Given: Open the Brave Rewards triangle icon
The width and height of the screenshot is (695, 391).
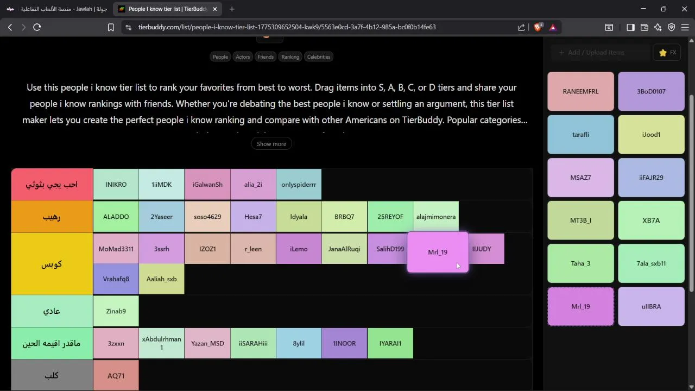Looking at the screenshot, I should pos(553,27).
